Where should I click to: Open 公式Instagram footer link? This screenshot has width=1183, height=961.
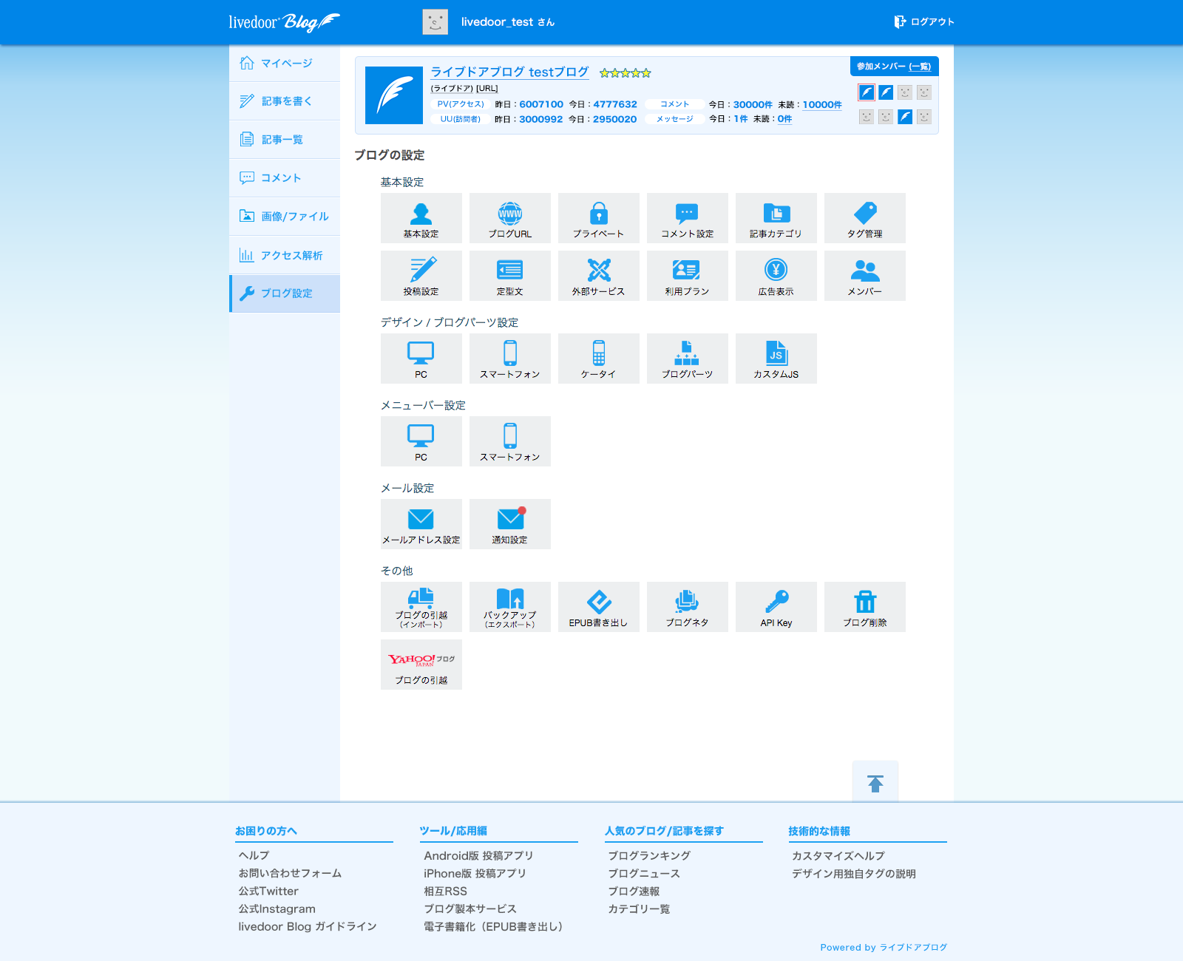click(x=277, y=909)
